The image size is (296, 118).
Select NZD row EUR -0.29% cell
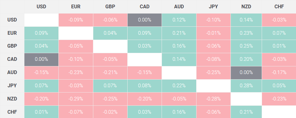76,99
